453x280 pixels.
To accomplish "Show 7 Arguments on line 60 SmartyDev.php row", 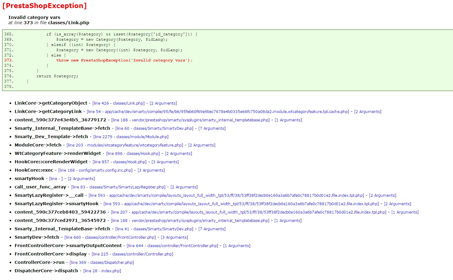I will [x=212, y=129].
